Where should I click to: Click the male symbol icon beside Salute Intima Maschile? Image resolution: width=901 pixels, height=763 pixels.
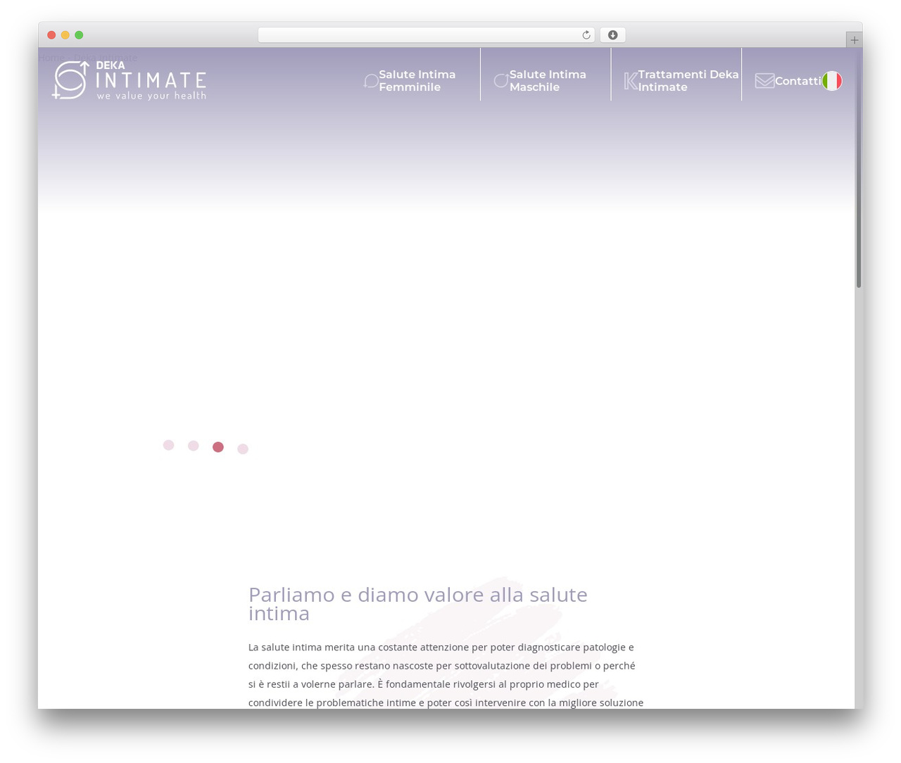click(501, 81)
